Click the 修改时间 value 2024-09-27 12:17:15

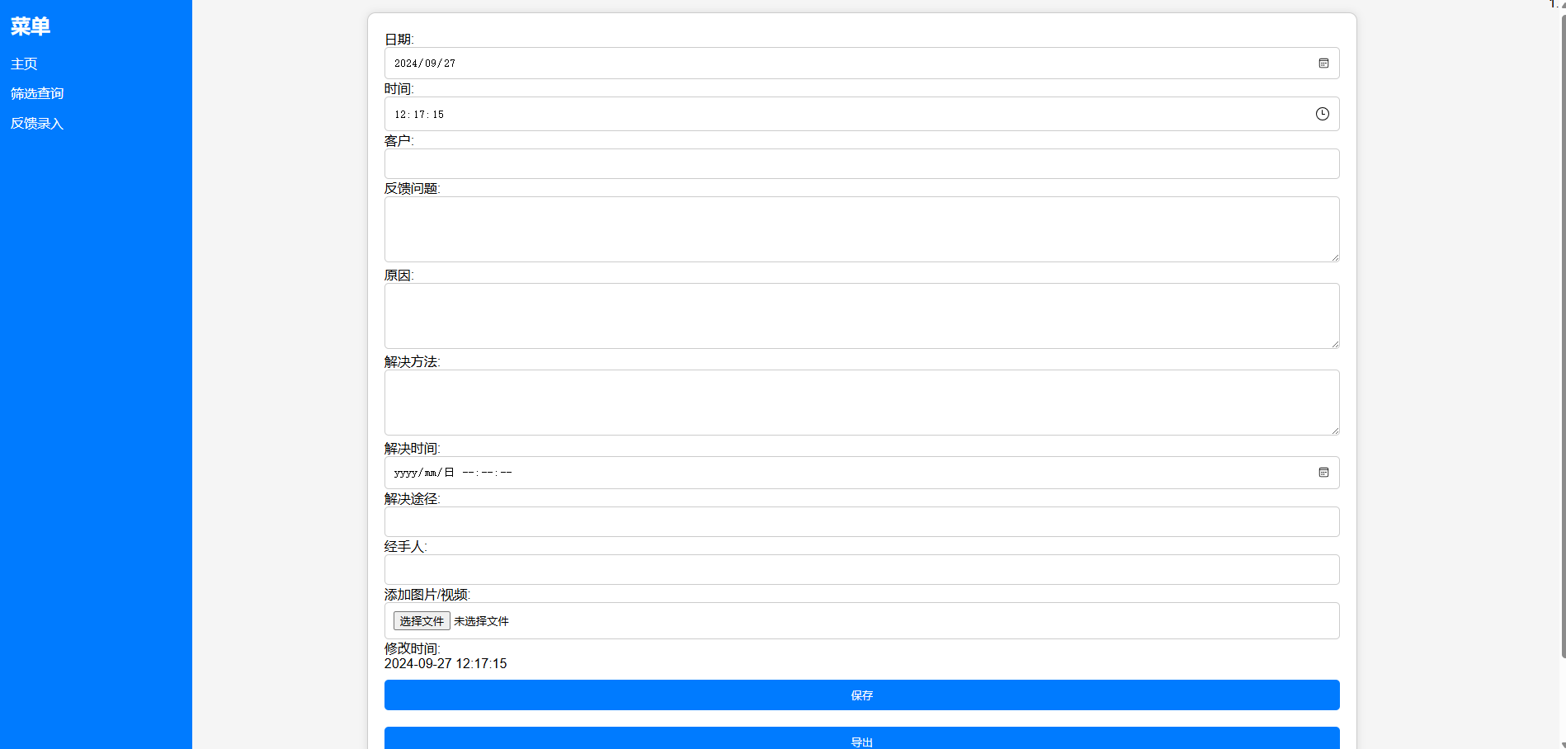tap(446, 663)
